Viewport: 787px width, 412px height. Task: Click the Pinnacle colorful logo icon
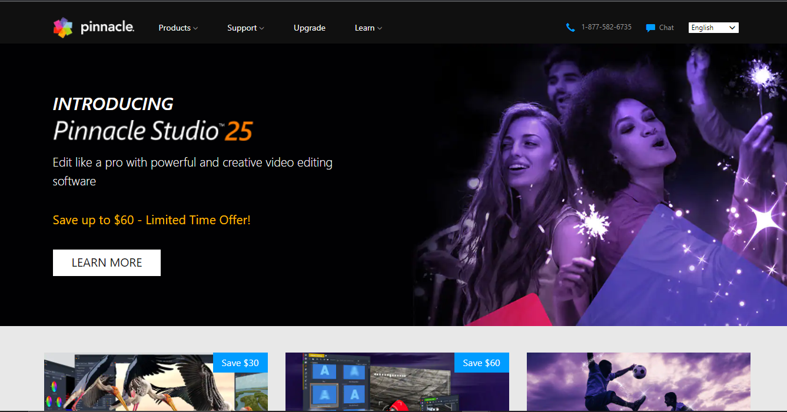pyautogui.click(x=63, y=28)
